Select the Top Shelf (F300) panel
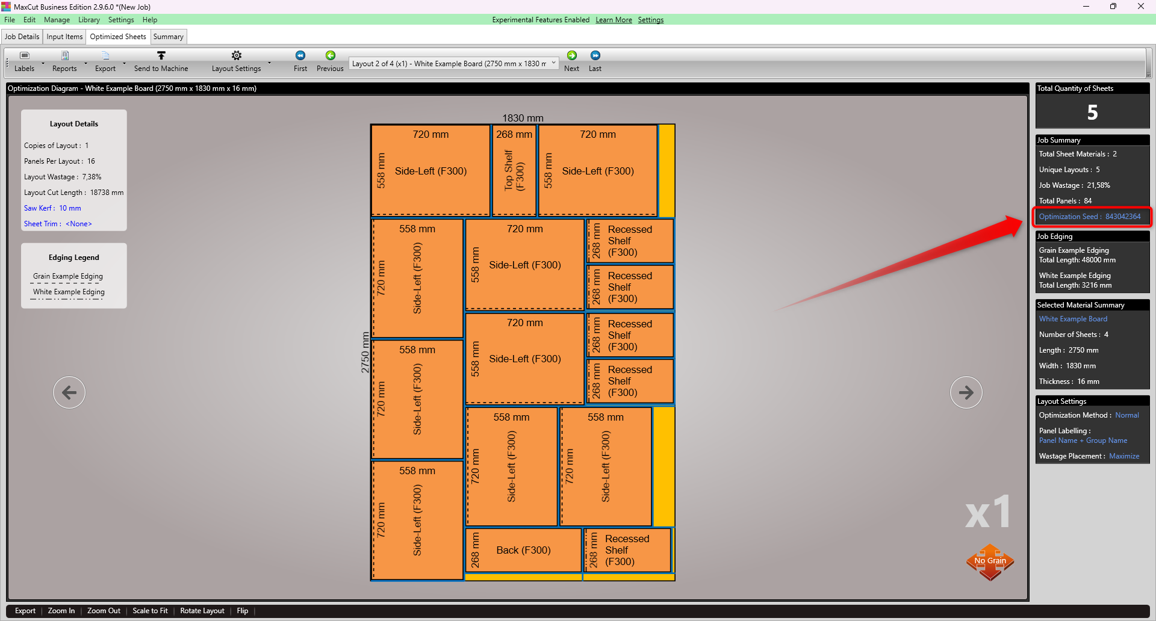This screenshot has height=621, width=1156. coord(514,170)
